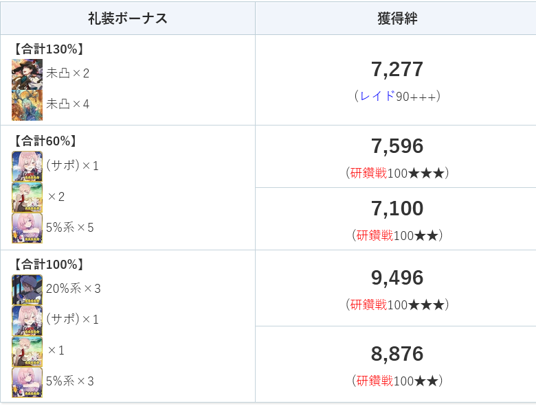The height and width of the screenshot is (406, 536).
Task: Click the 5%系 ×5 Mash portrait icon
Action: pyautogui.click(x=27, y=228)
